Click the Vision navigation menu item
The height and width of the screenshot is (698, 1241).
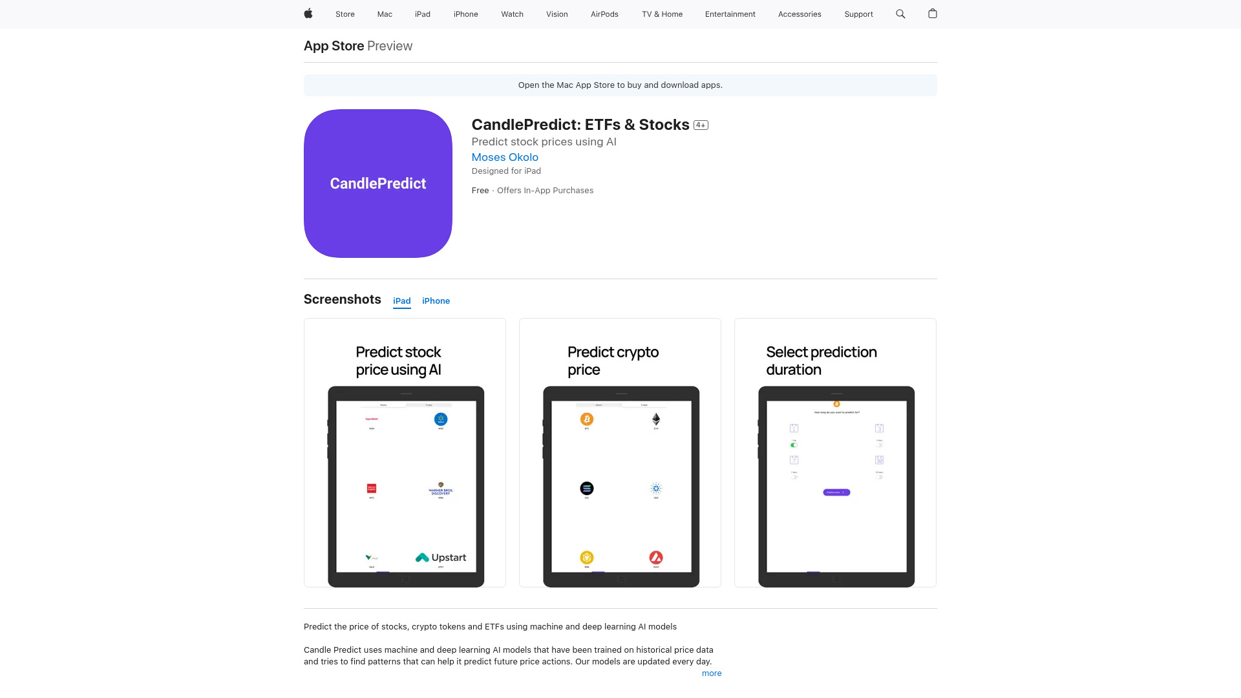[x=557, y=14]
